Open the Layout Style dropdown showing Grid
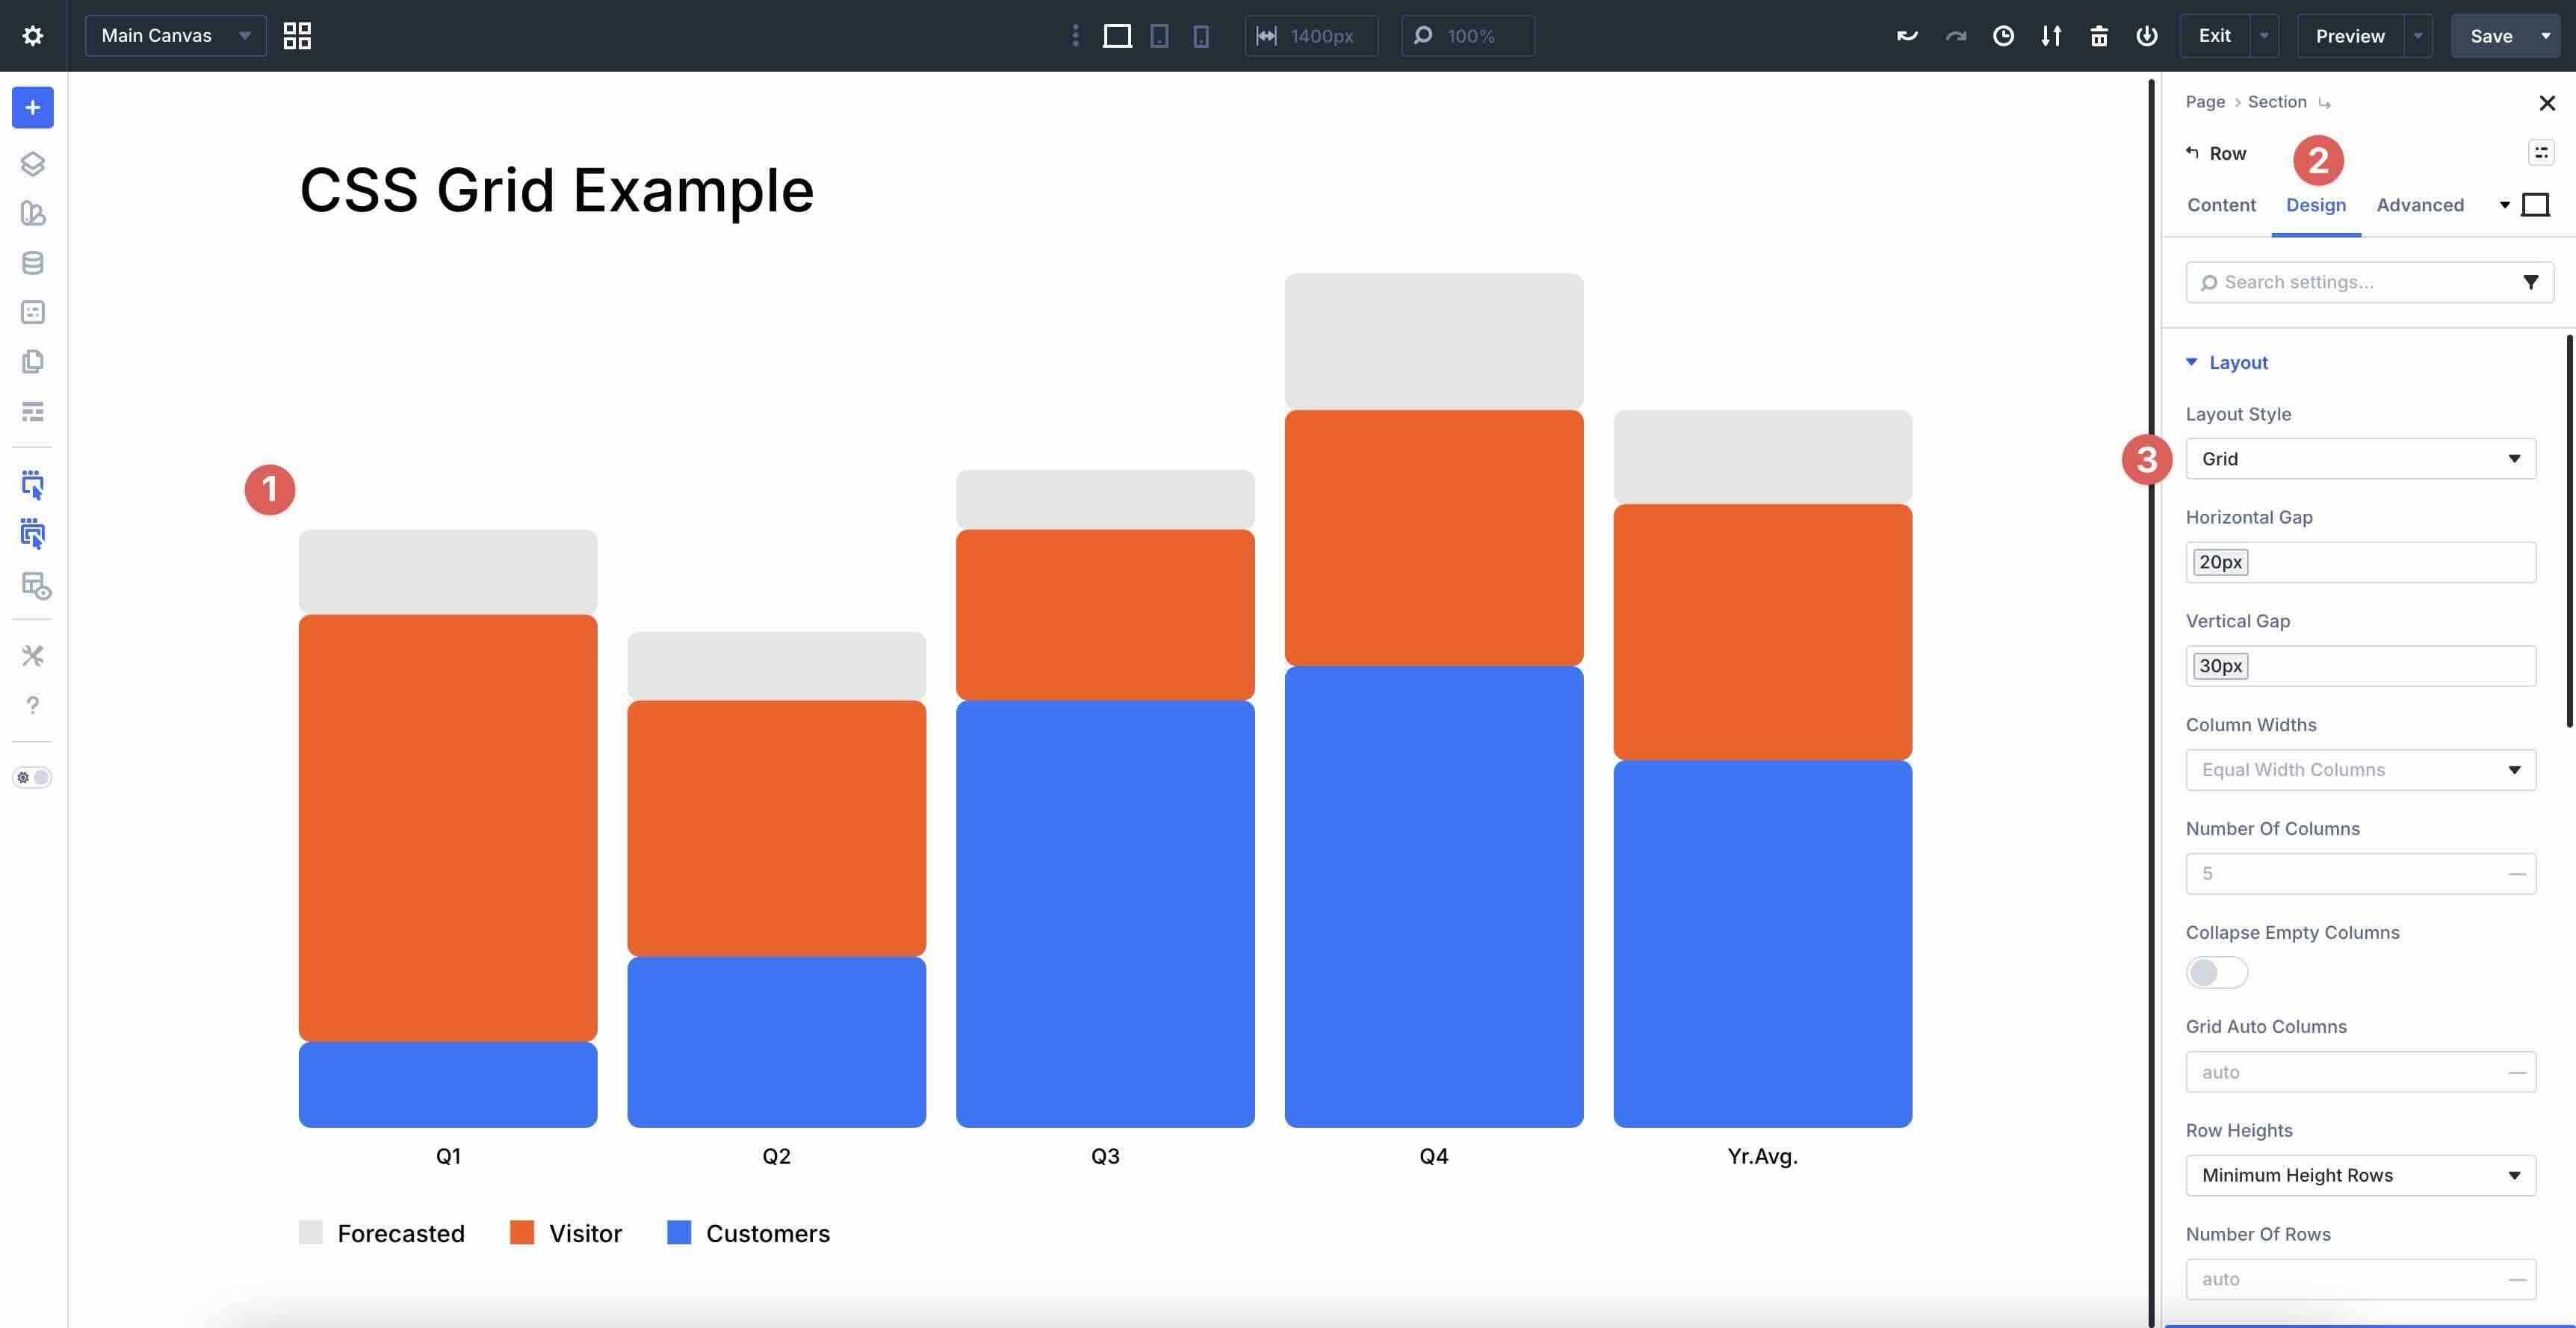The width and height of the screenshot is (2576, 1328). (x=2360, y=458)
